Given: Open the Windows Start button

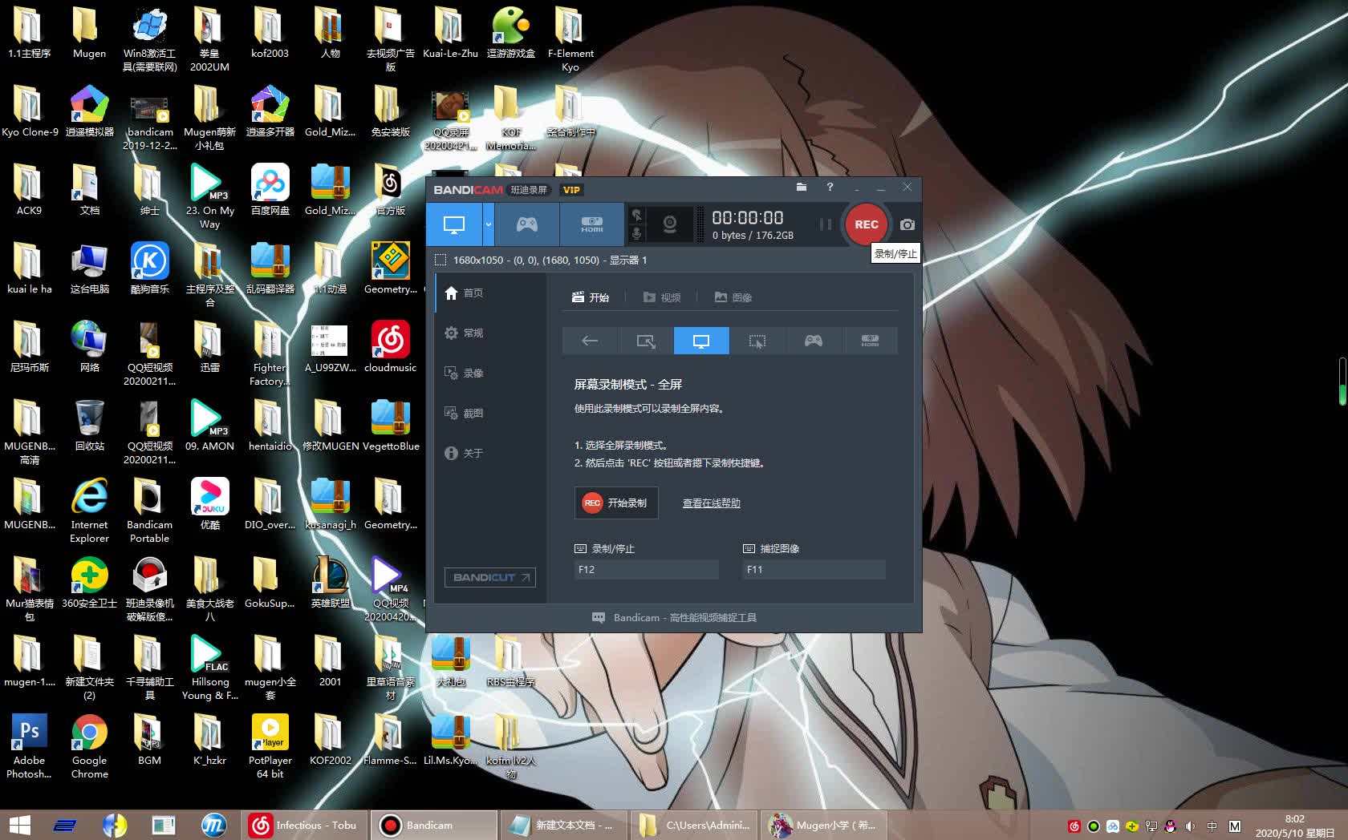Looking at the screenshot, I should [x=19, y=825].
